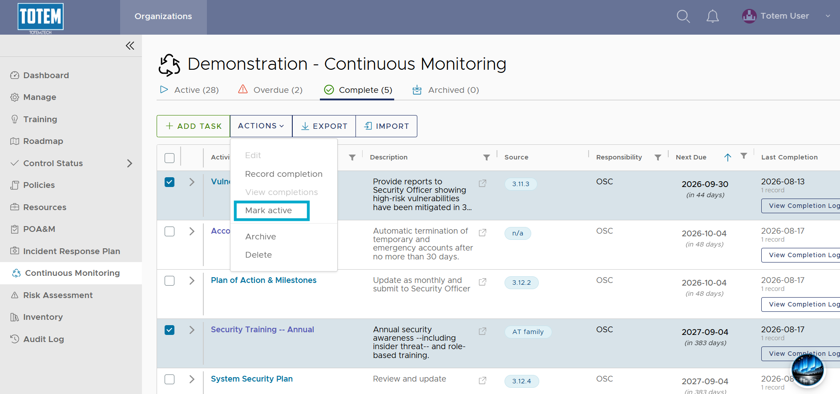Open the Security Training -- Annual link
The image size is (840, 394).
[262, 330]
